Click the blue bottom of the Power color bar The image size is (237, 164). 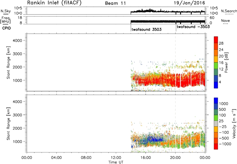(216, 85)
